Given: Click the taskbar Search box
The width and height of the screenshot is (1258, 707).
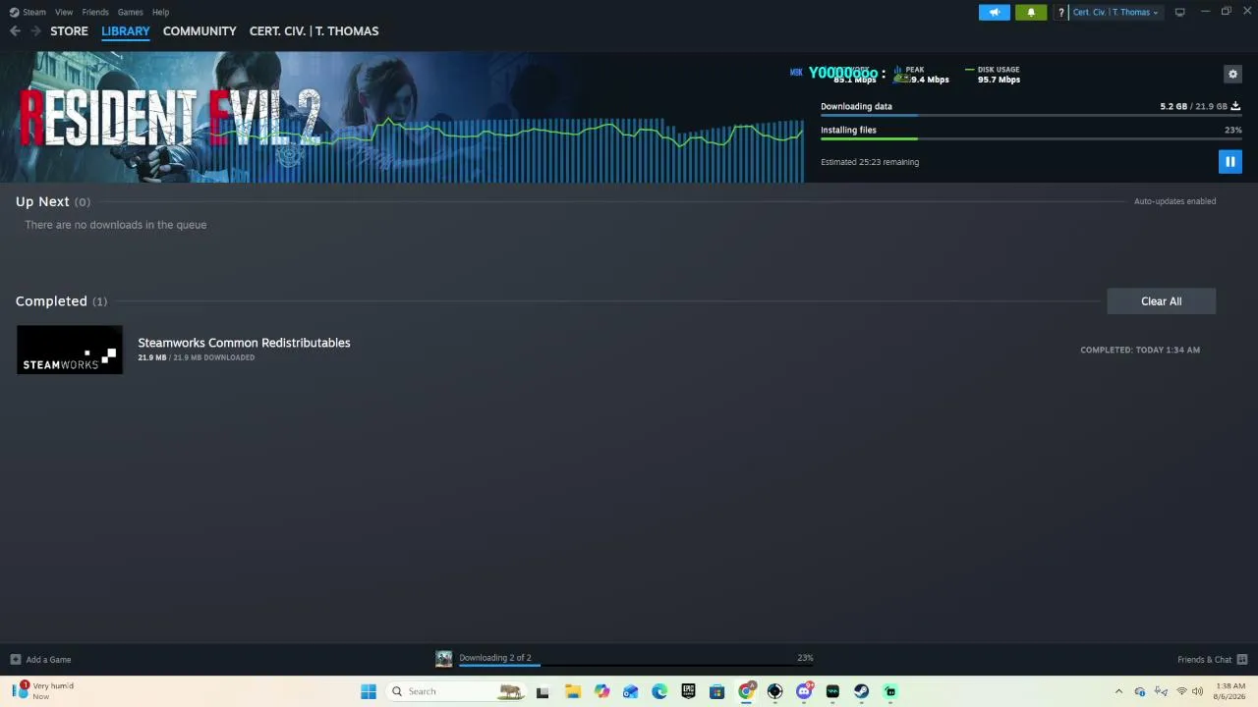Looking at the screenshot, I should [455, 691].
